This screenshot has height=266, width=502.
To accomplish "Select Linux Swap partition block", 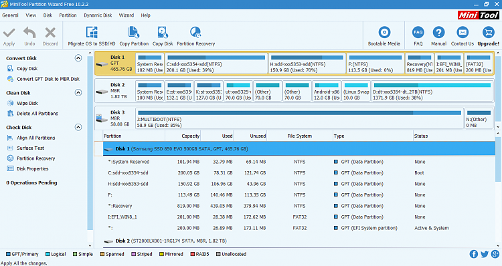I will 356,91.
